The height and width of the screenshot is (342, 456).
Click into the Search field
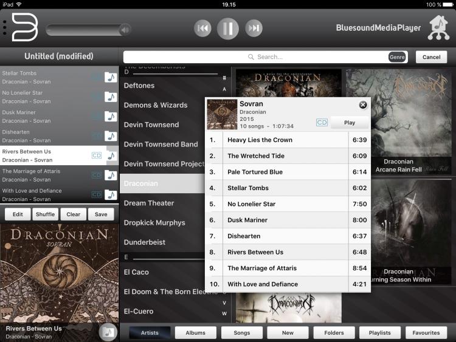pos(265,57)
